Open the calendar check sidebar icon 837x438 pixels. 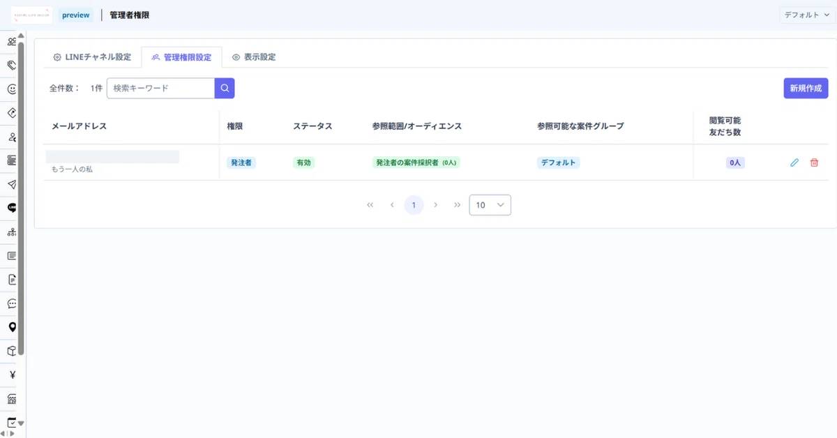pos(12,422)
